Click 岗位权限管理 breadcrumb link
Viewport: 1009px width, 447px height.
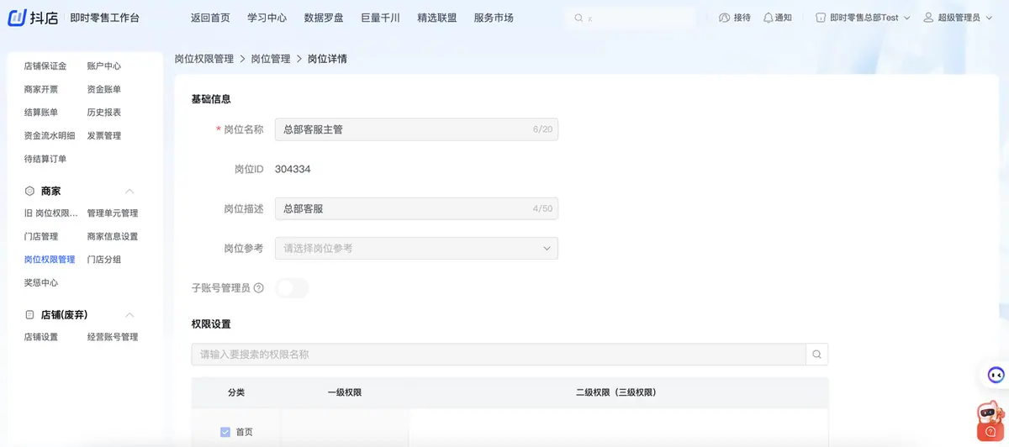[204, 59]
